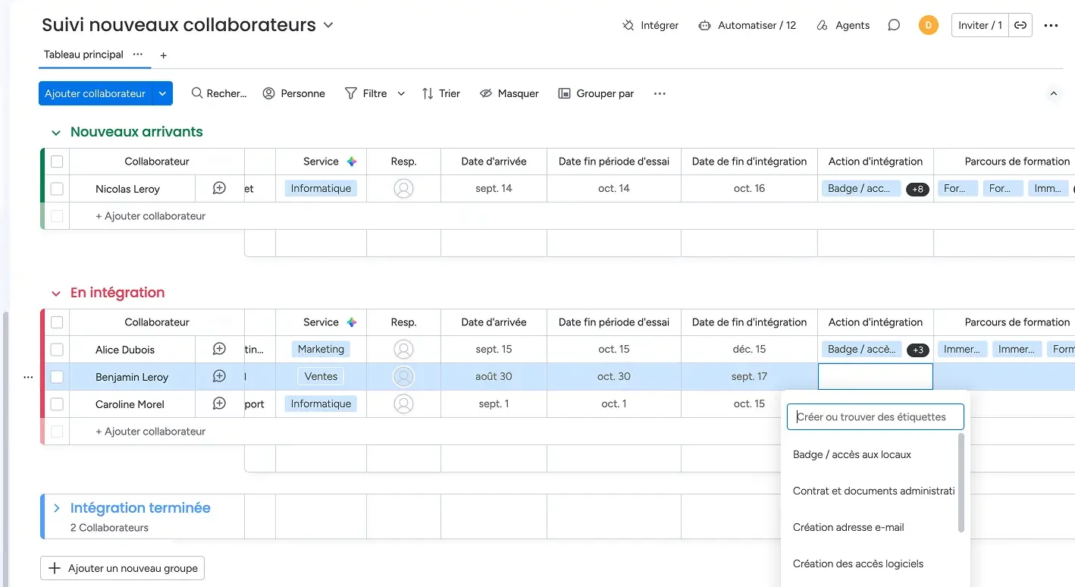Open Grouper par option
The width and height of the screenshot is (1075, 587).
point(596,93)
